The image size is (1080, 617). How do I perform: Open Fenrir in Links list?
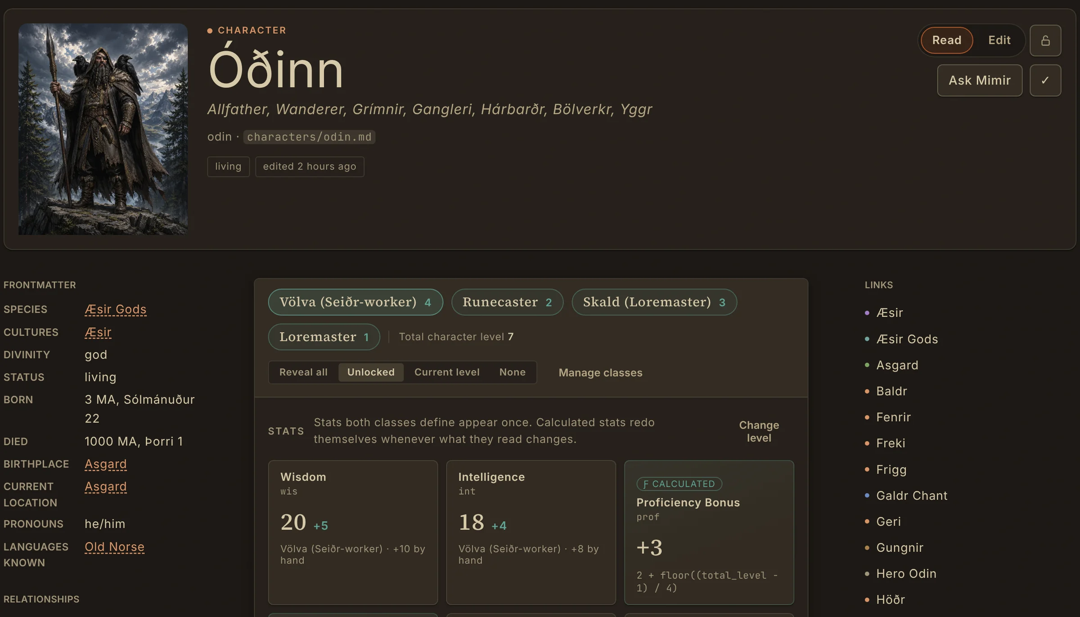[x=893, y=418]
